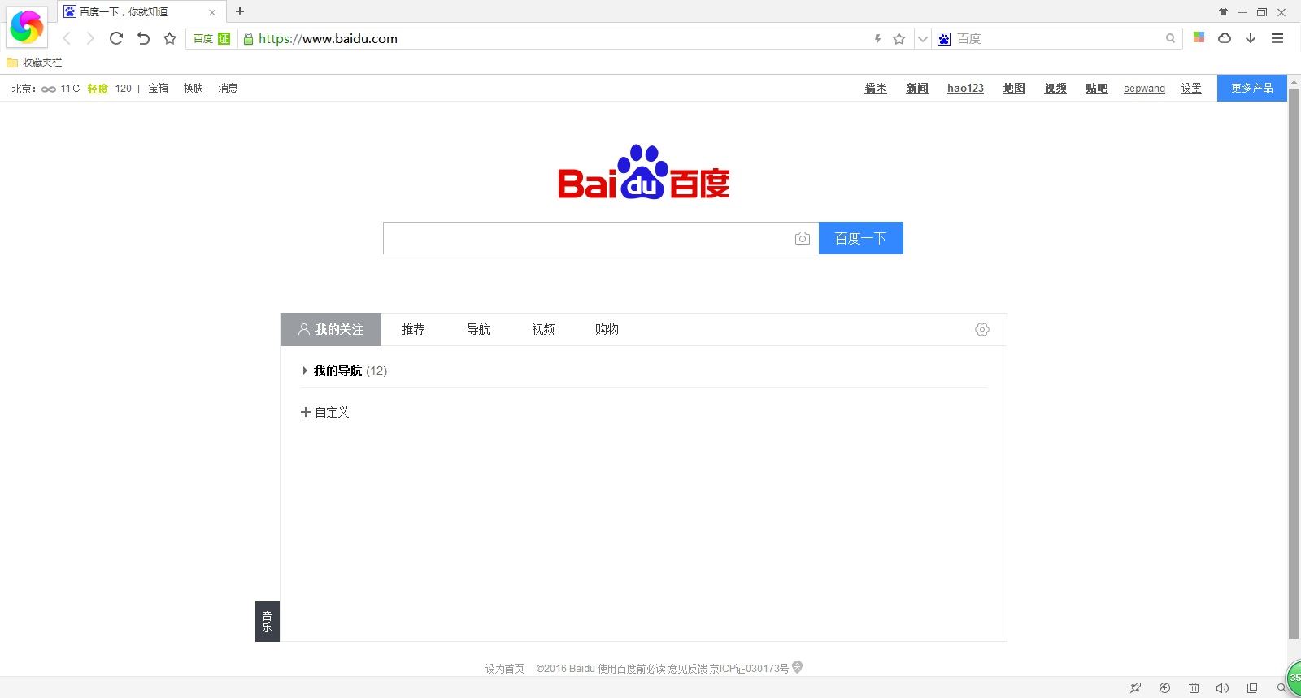Open 设置 in top navigation

1191,88
